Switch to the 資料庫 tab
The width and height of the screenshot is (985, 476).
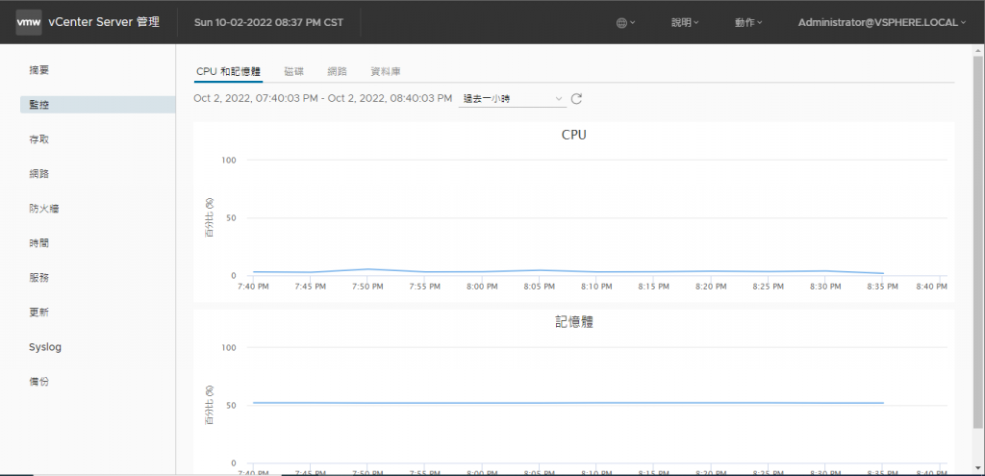point(386,71)
